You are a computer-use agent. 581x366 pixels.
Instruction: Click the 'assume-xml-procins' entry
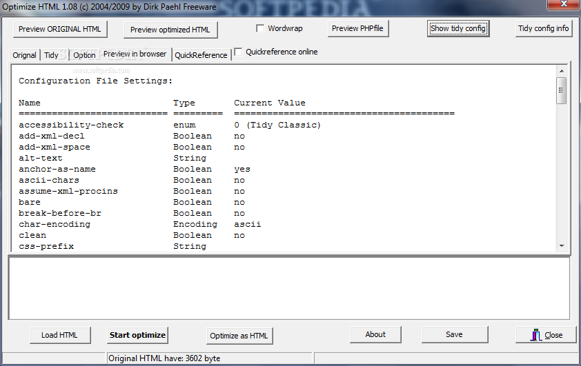68,192
